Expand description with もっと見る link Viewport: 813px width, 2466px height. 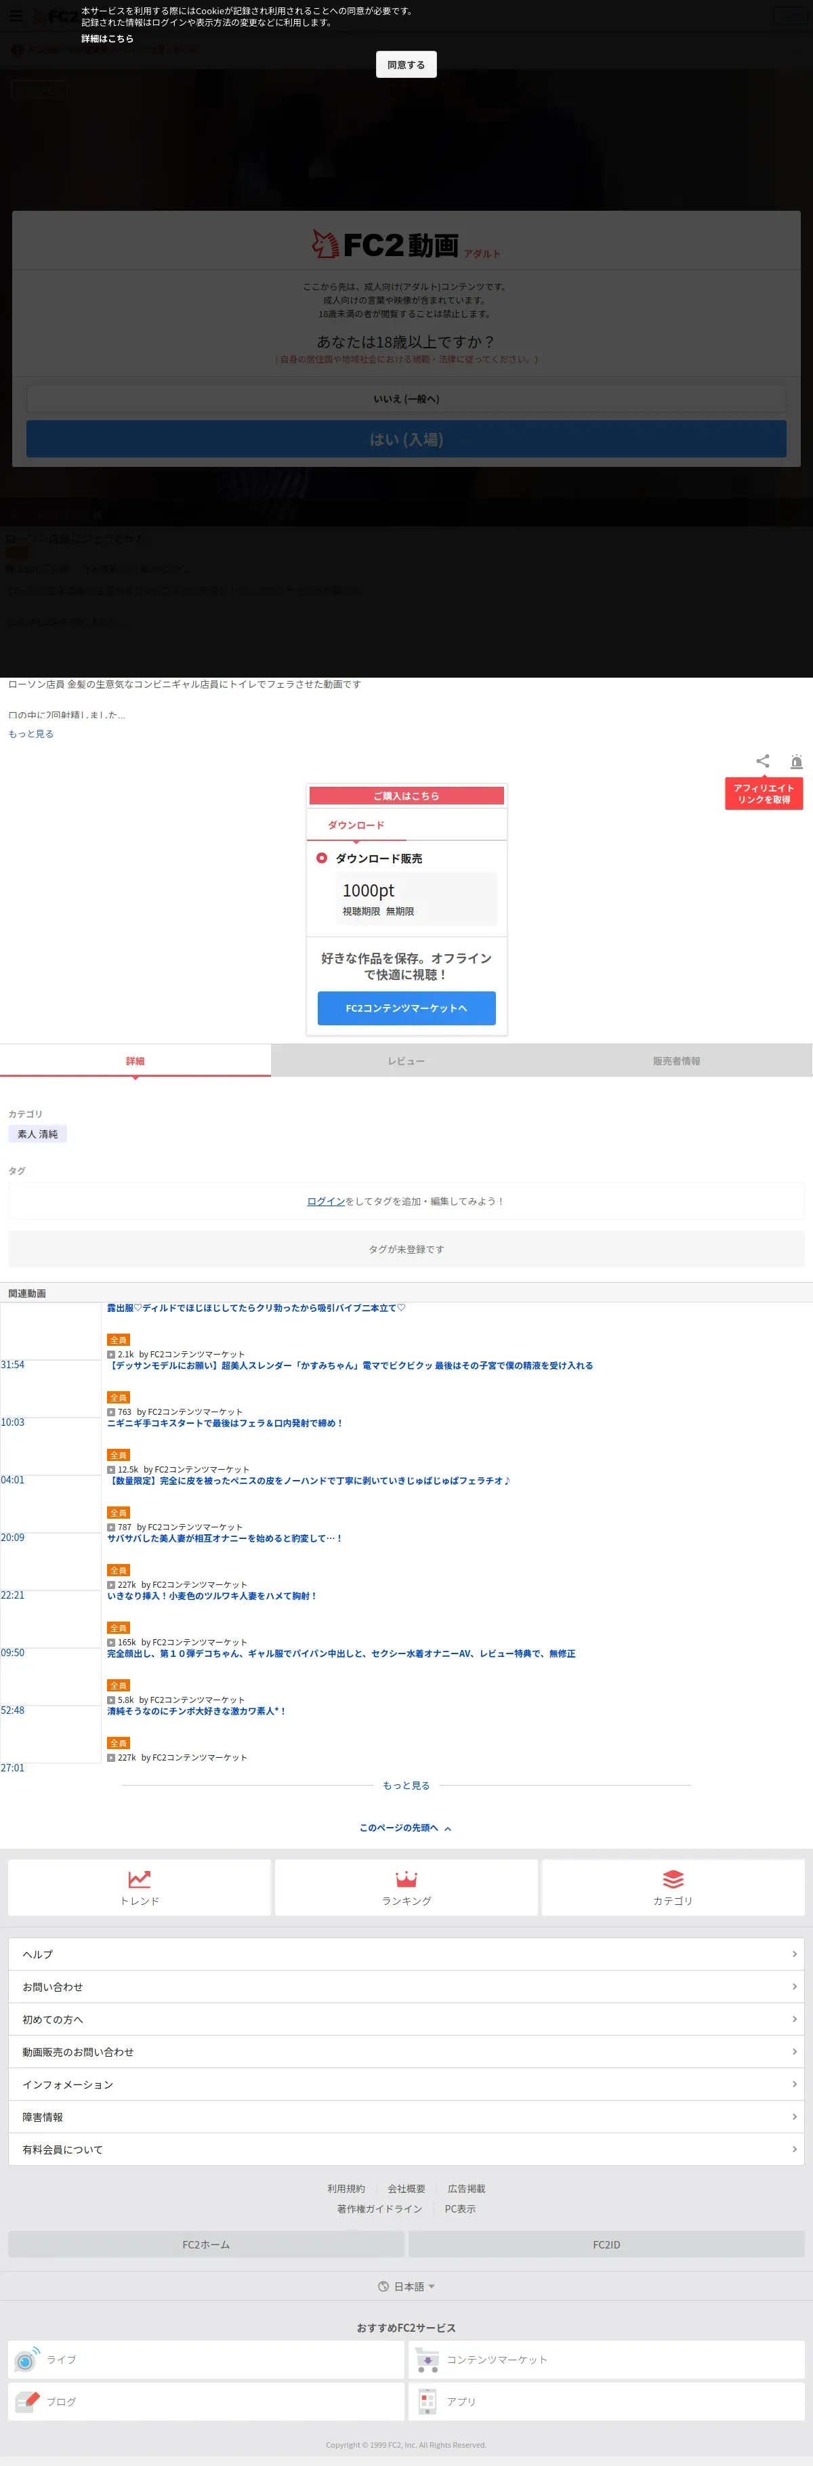point(30,735)
